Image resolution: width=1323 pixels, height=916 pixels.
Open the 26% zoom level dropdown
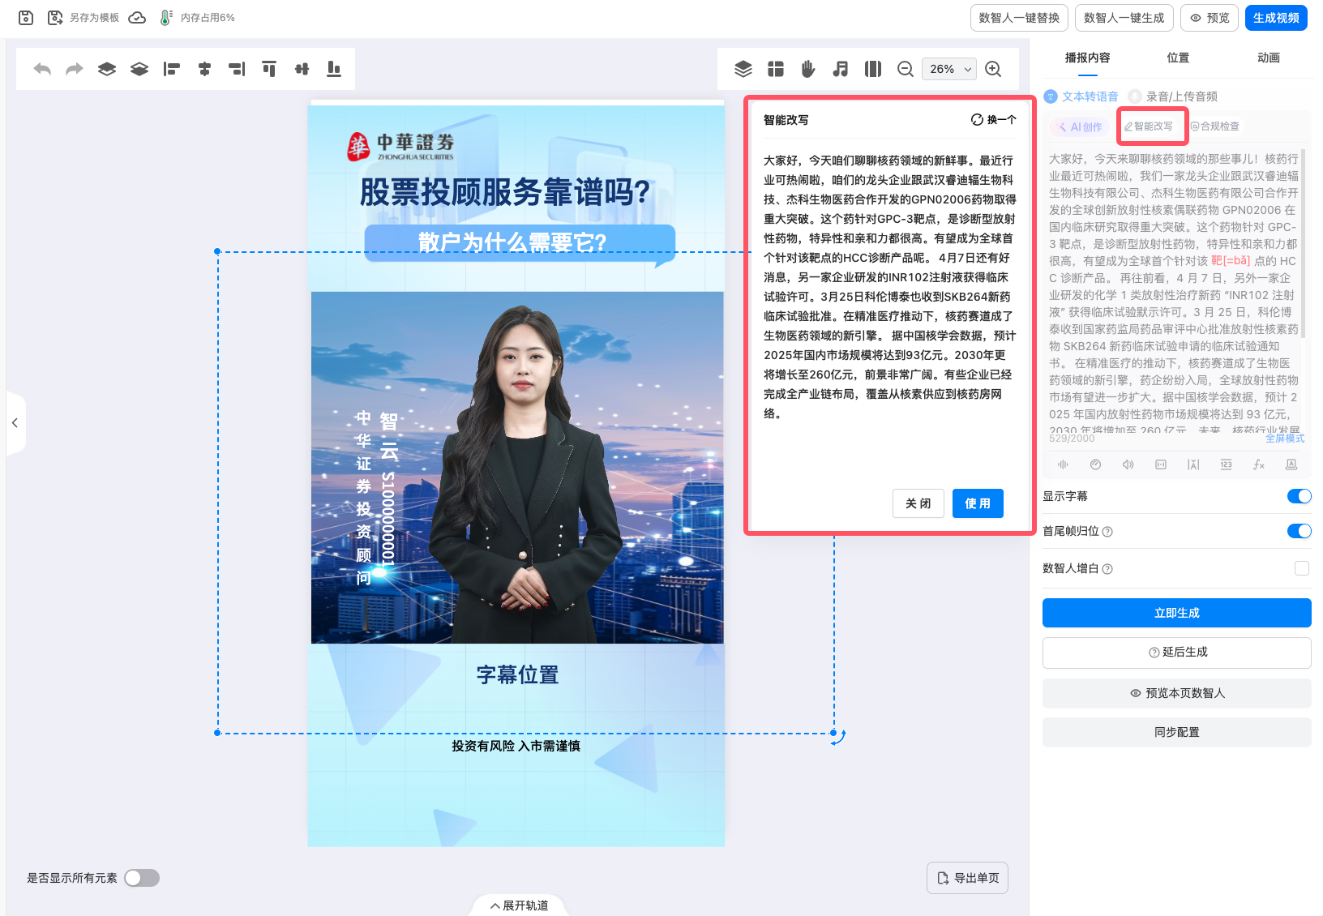click(x=949, y=70)
